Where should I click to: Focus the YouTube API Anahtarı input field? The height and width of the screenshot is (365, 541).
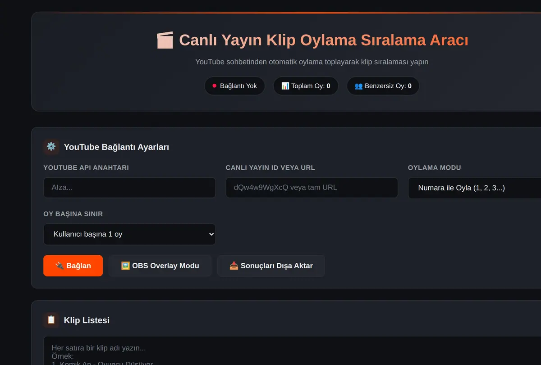(x=129, y=188)
